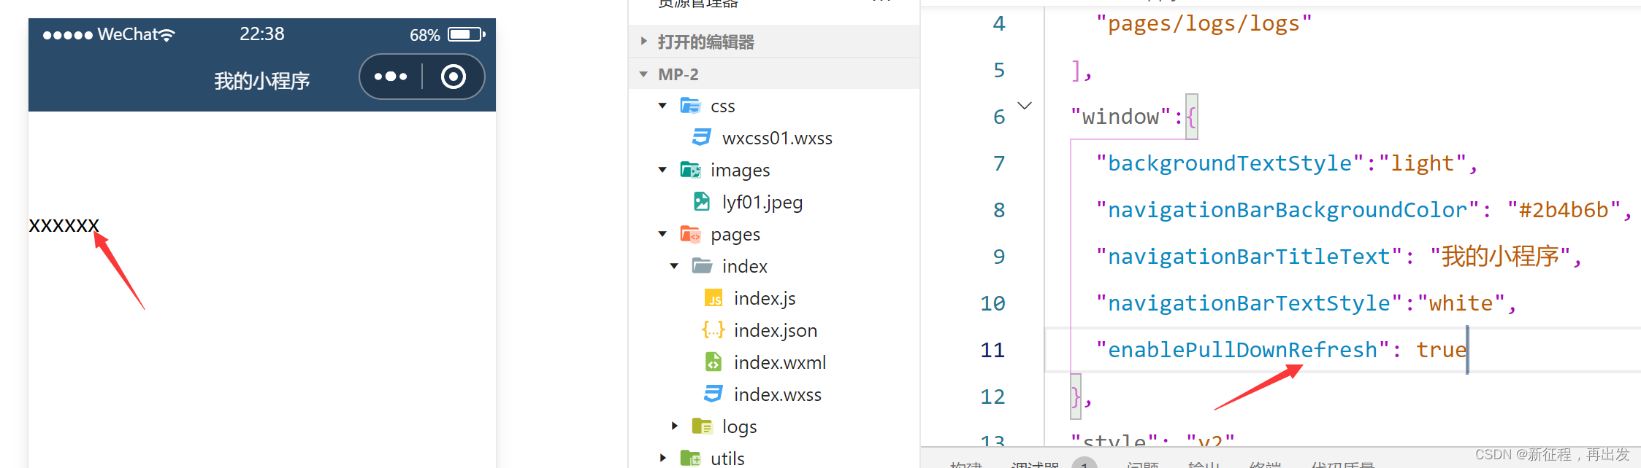Click the simulator WiFi signal icon
Screen dimensions: 1641x468
[167, 35]
